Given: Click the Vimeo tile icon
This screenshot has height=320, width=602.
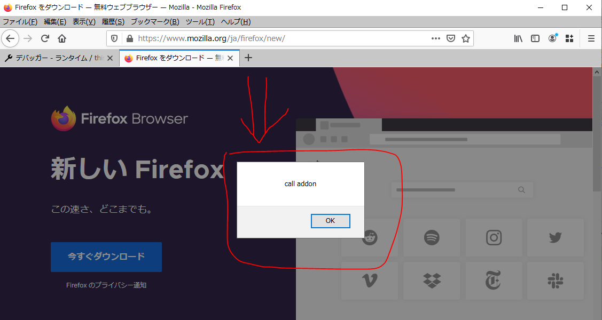Looking at the screenshot, I should pyautogui.click(x=369, y=281).
